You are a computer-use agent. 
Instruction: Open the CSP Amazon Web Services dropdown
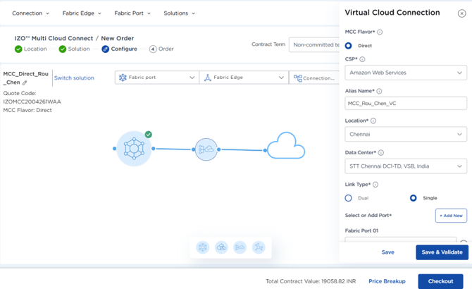406,73
